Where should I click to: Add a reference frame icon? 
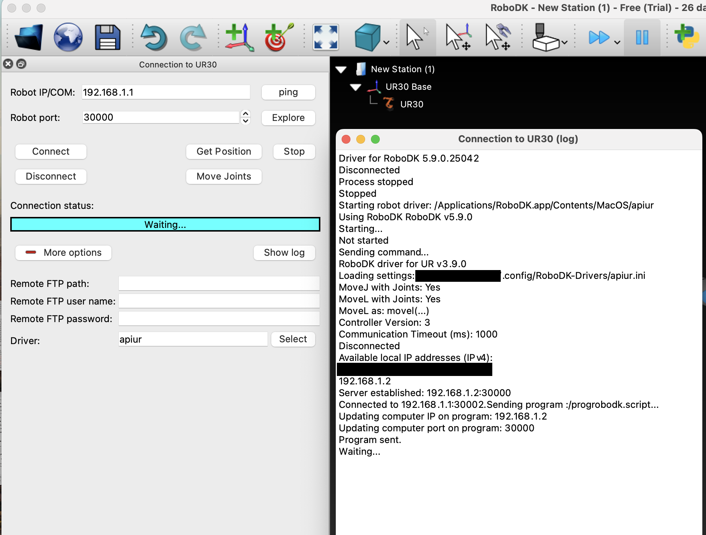[x=239, y=37]
